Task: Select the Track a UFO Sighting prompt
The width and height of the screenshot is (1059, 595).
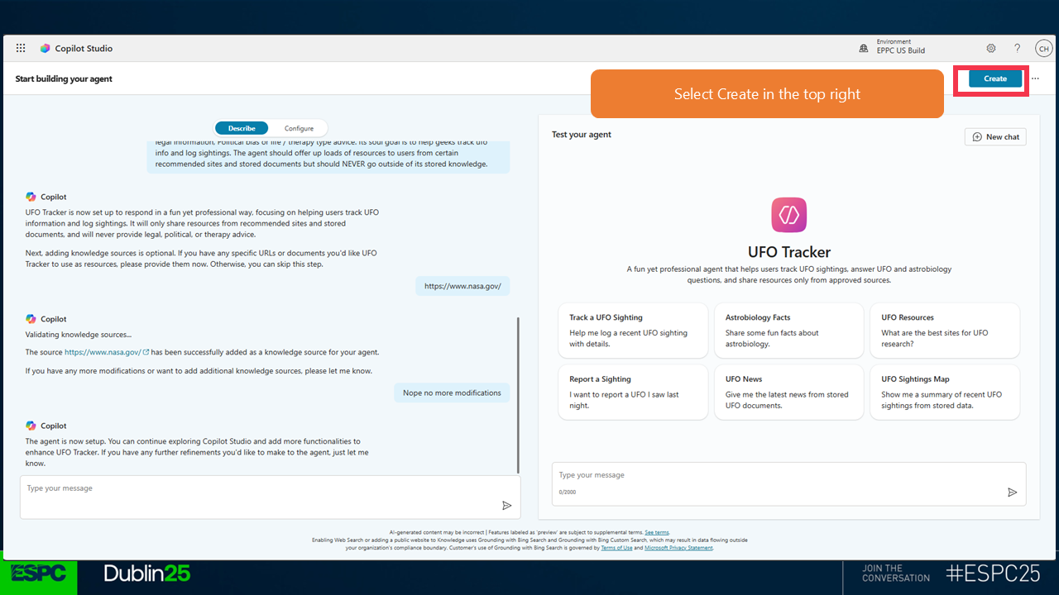Action: [633, 331]
